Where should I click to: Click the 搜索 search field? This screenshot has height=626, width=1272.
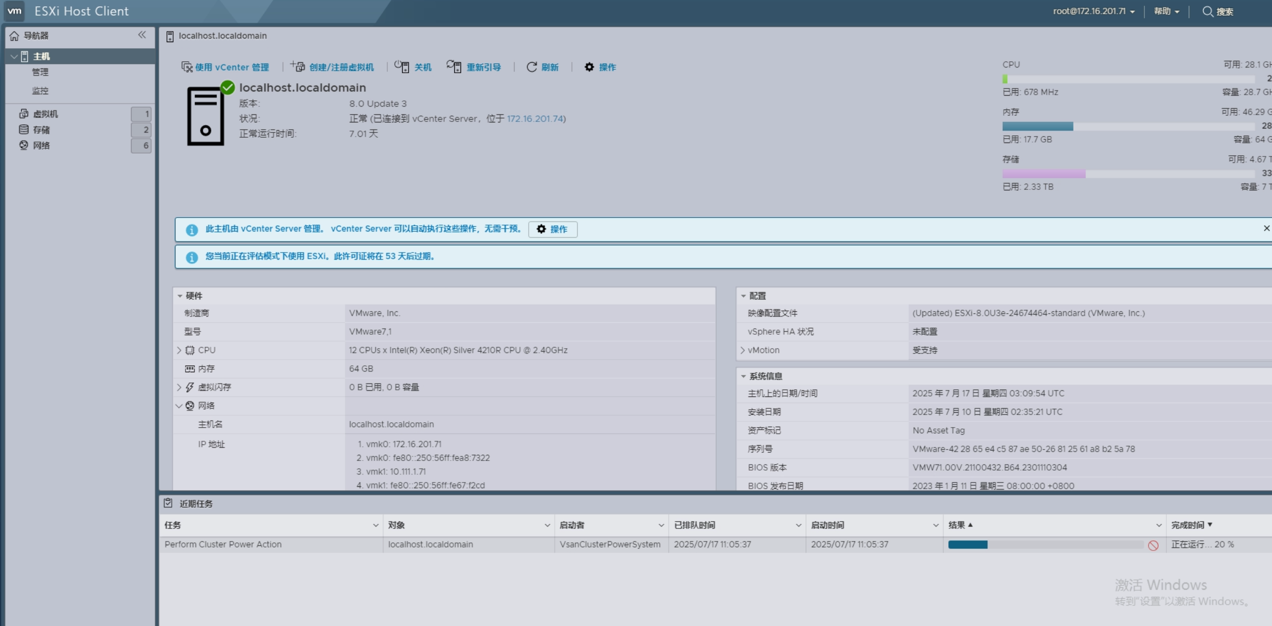tap(1218, 11)
